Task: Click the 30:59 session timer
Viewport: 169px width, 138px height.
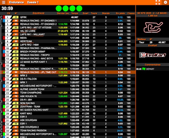Action: (x=7, y=8)
